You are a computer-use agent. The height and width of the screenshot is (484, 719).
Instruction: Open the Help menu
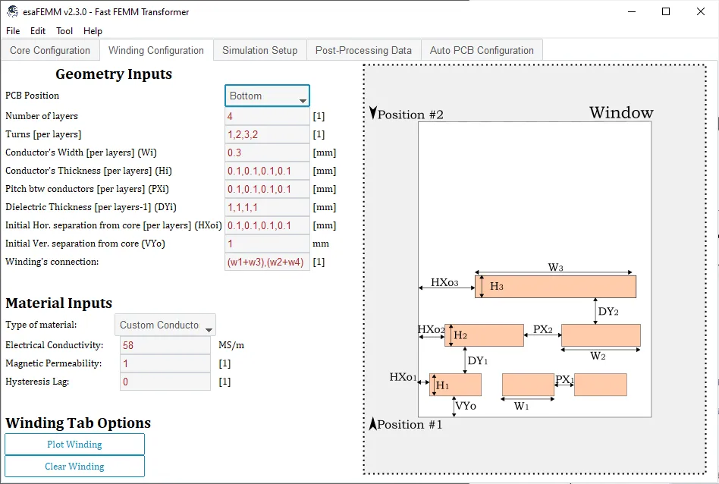point(93,31)
